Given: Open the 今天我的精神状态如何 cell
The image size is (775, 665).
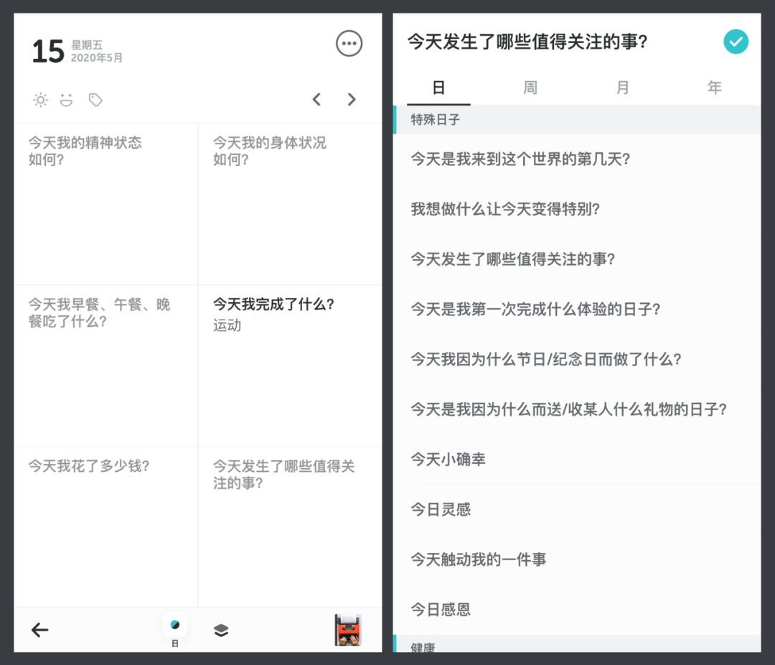Looking at the screenshot, I should coord(105,204).
